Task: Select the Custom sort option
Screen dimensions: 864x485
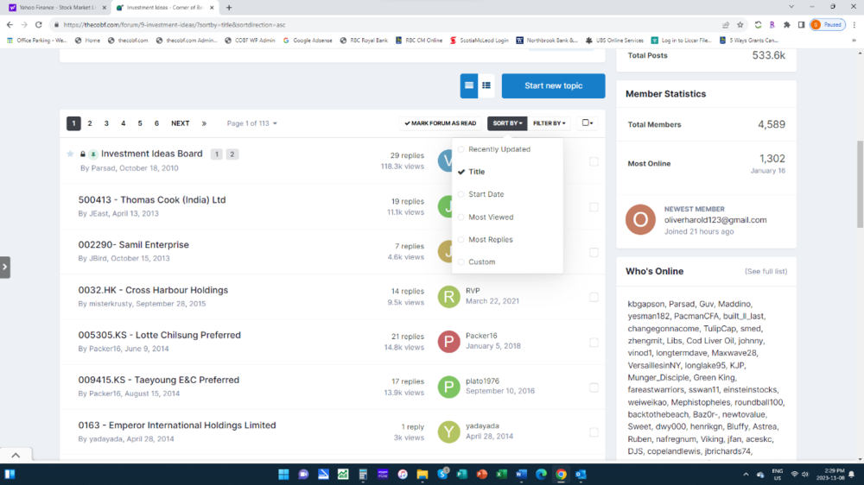Action: [x=481, y=262]
